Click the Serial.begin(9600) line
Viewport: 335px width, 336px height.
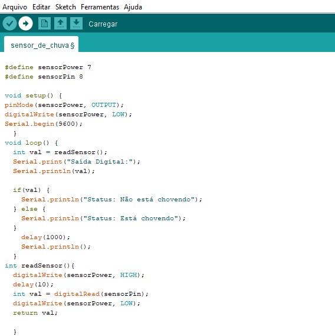click(x=44, y=123)
